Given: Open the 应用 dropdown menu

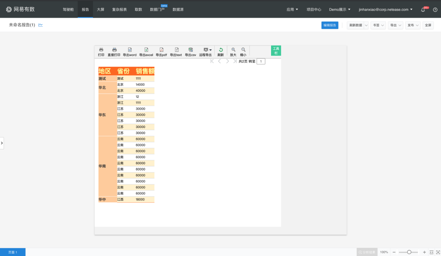Looking at the screenshot, I should point(292,10).
